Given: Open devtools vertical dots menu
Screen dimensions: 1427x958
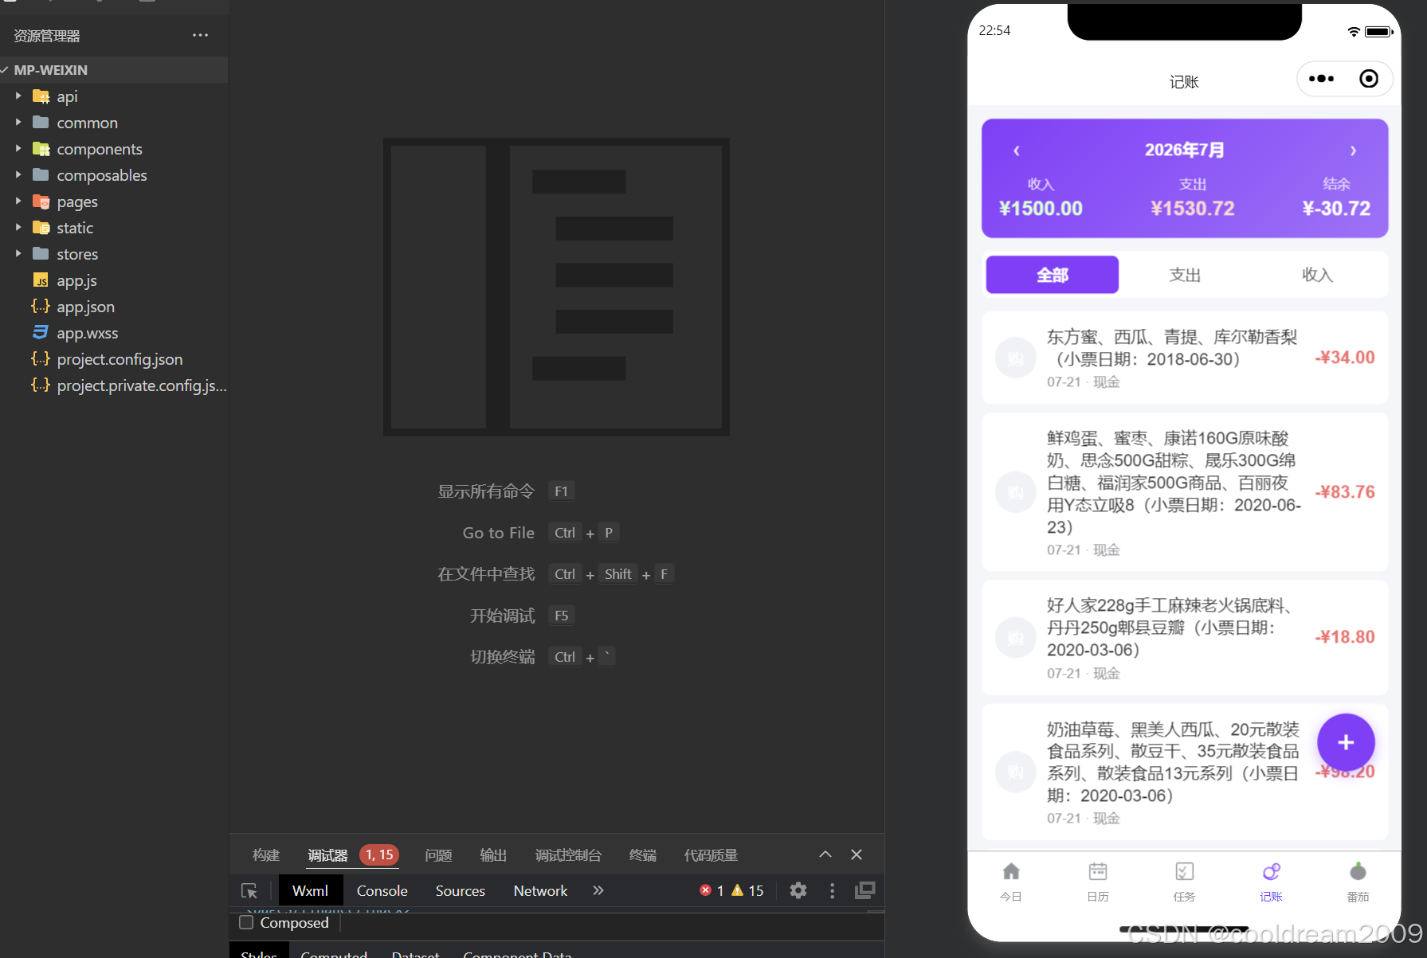Looking at the screenshot, I should [x=833, y=890].
